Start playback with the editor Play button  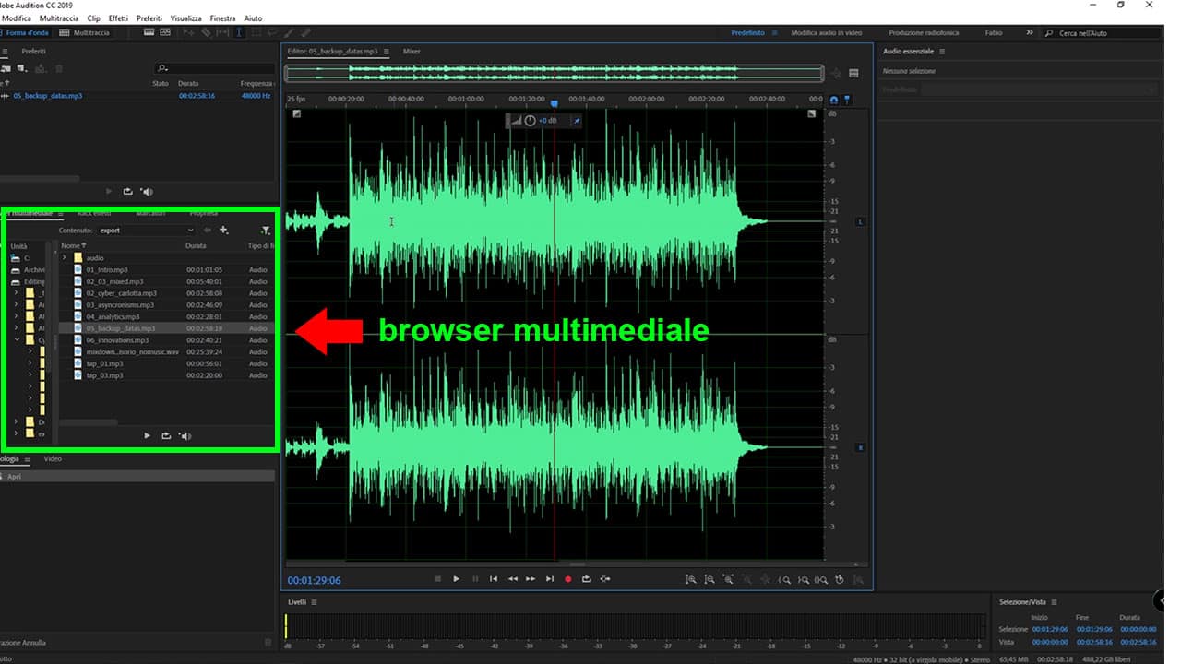(x=456, y=579)
